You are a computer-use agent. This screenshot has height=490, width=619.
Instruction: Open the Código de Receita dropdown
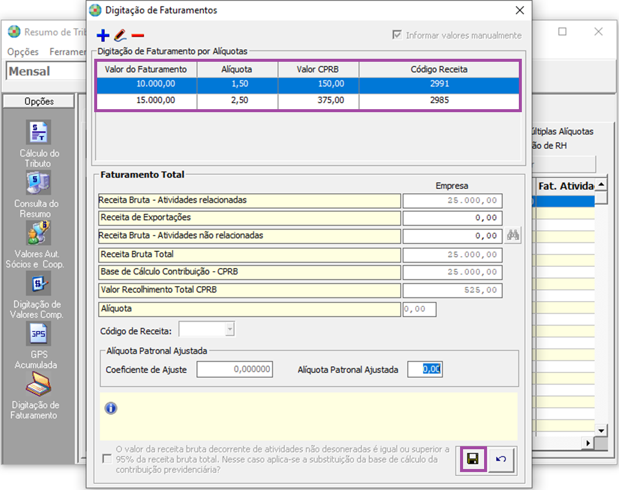pyautogui.click(x=230, y=329)
